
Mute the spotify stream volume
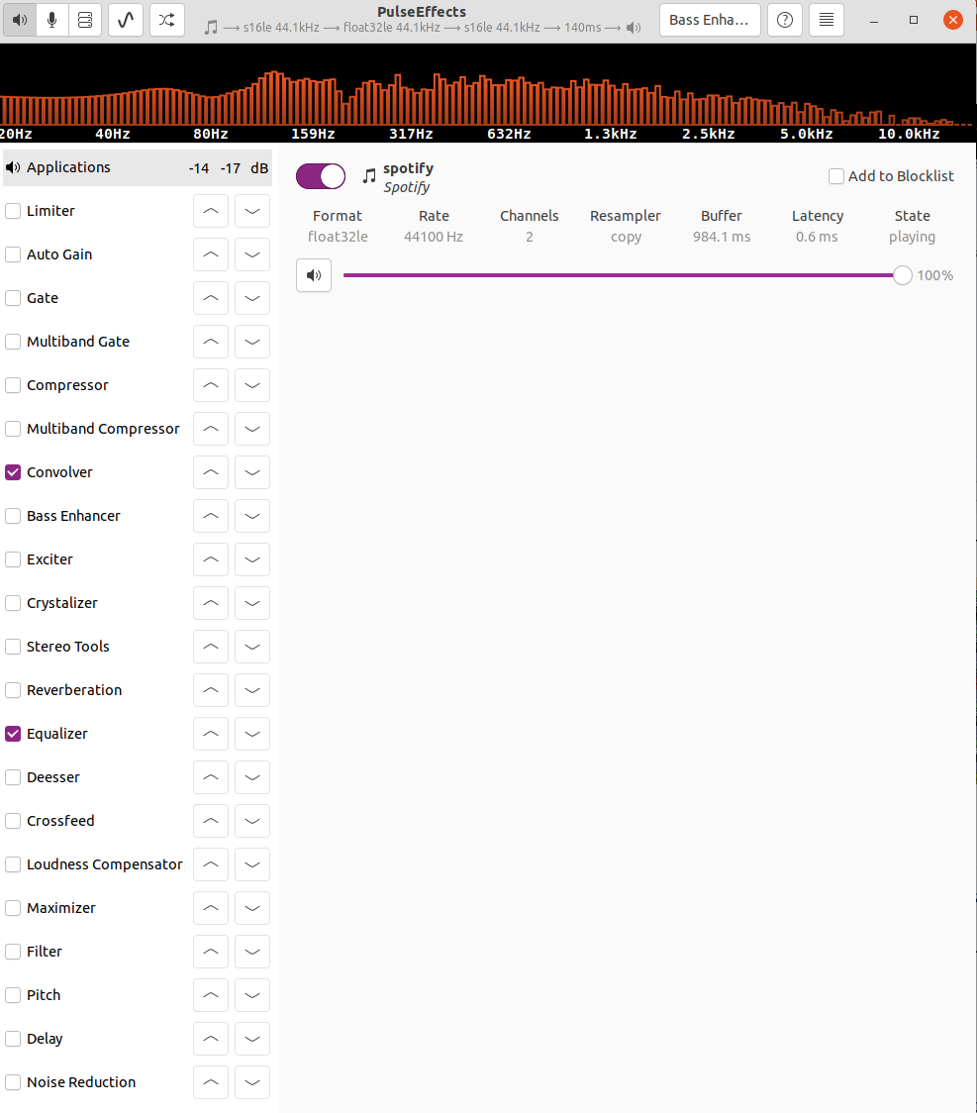[314, 275]
